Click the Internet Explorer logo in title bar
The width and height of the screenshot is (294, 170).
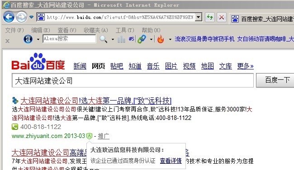tap(6, 5)
